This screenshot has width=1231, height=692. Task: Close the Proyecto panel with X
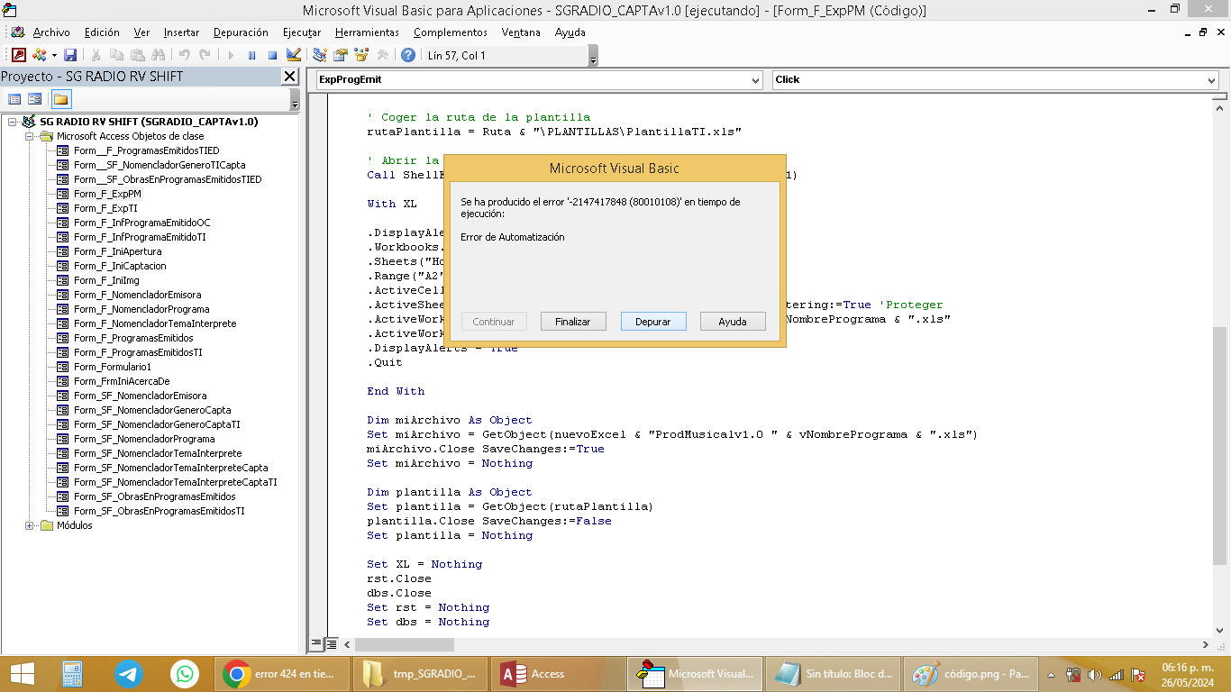[290, 77]
